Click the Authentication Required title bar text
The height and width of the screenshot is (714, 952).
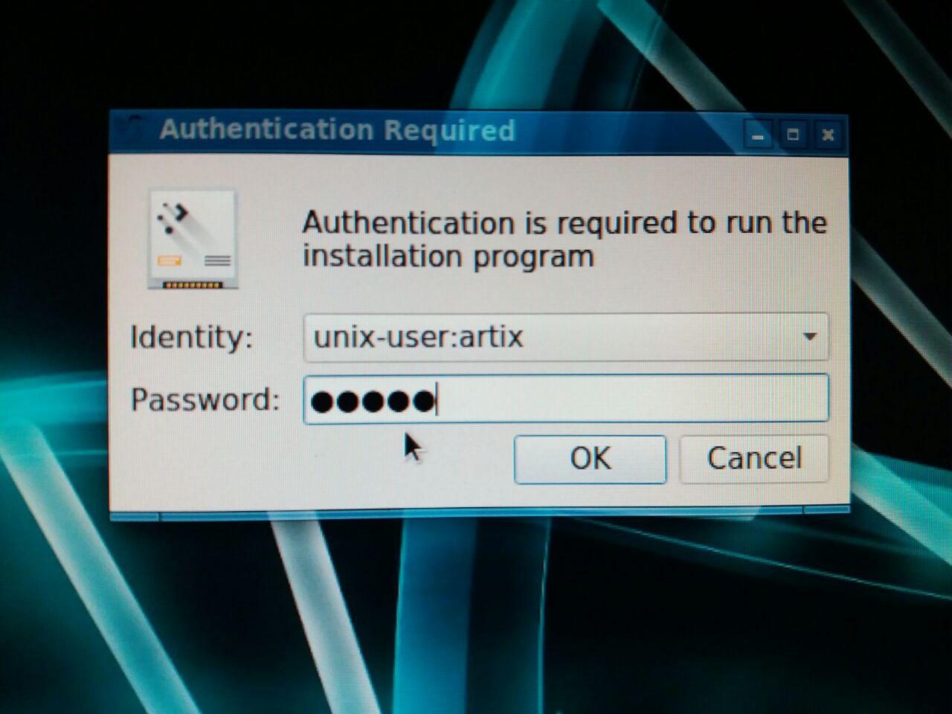pos(337,130)
